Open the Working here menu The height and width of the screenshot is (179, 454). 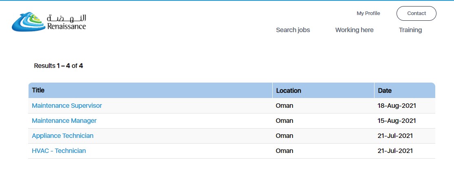point(354,30)
